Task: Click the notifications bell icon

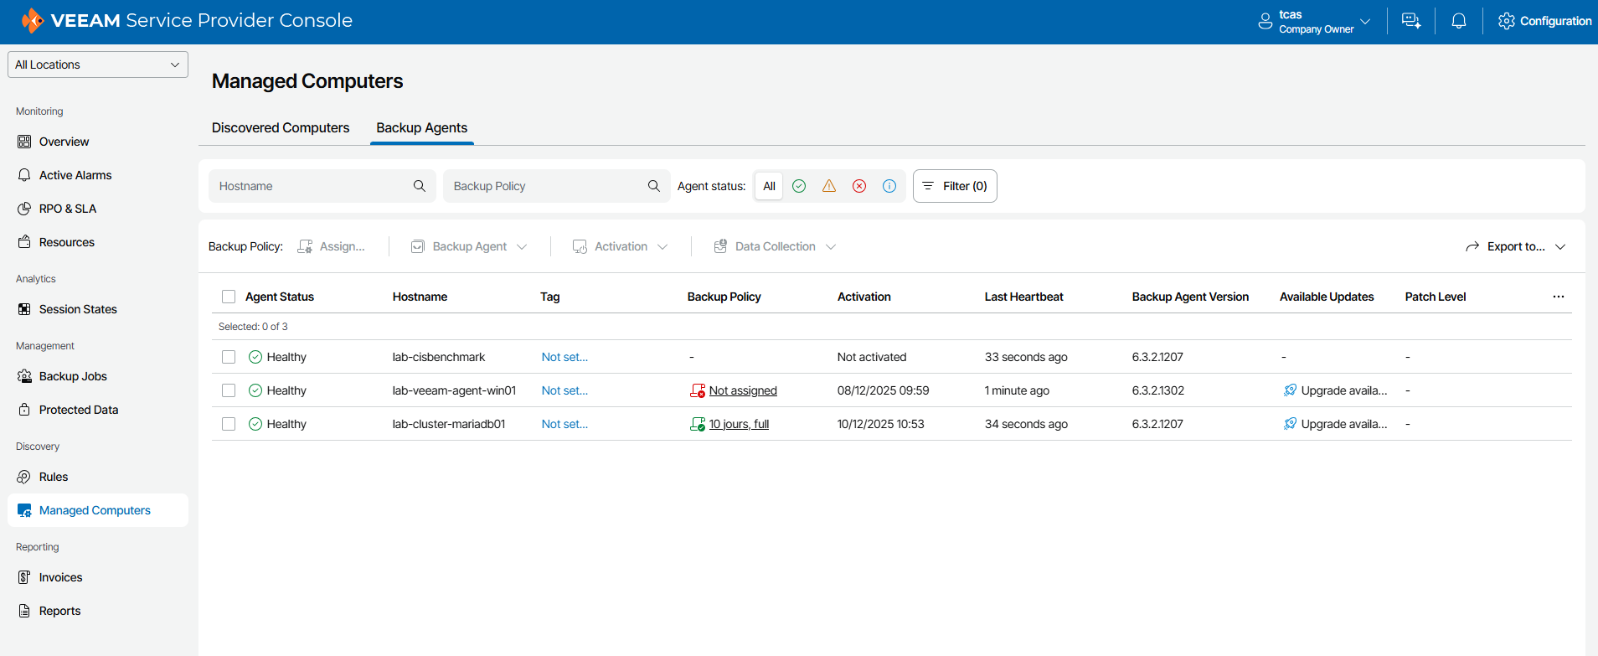Action: tap(1458, 21)
